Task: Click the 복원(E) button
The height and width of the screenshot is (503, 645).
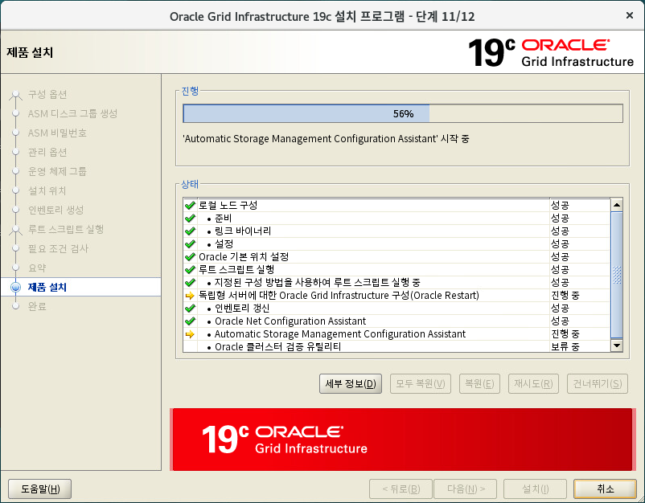Action: click(x=479, y=383)
